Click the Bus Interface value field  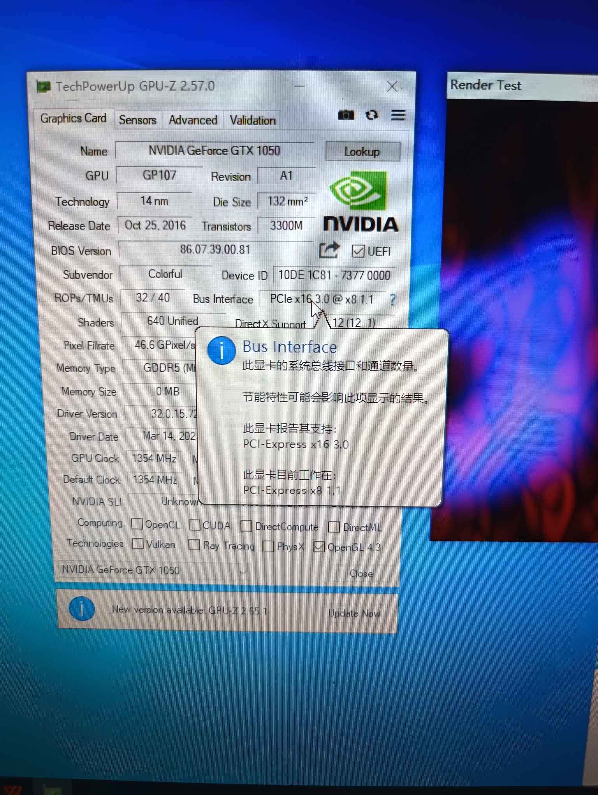[322, 299]
